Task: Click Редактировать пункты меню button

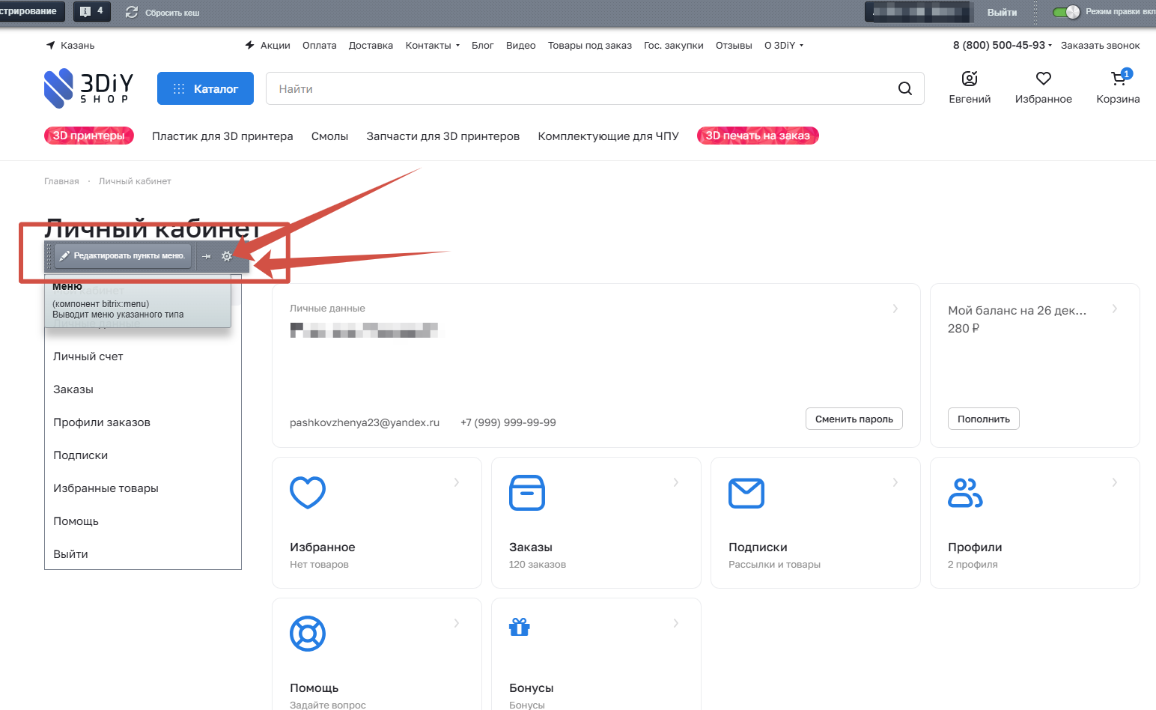Action: 123,256
